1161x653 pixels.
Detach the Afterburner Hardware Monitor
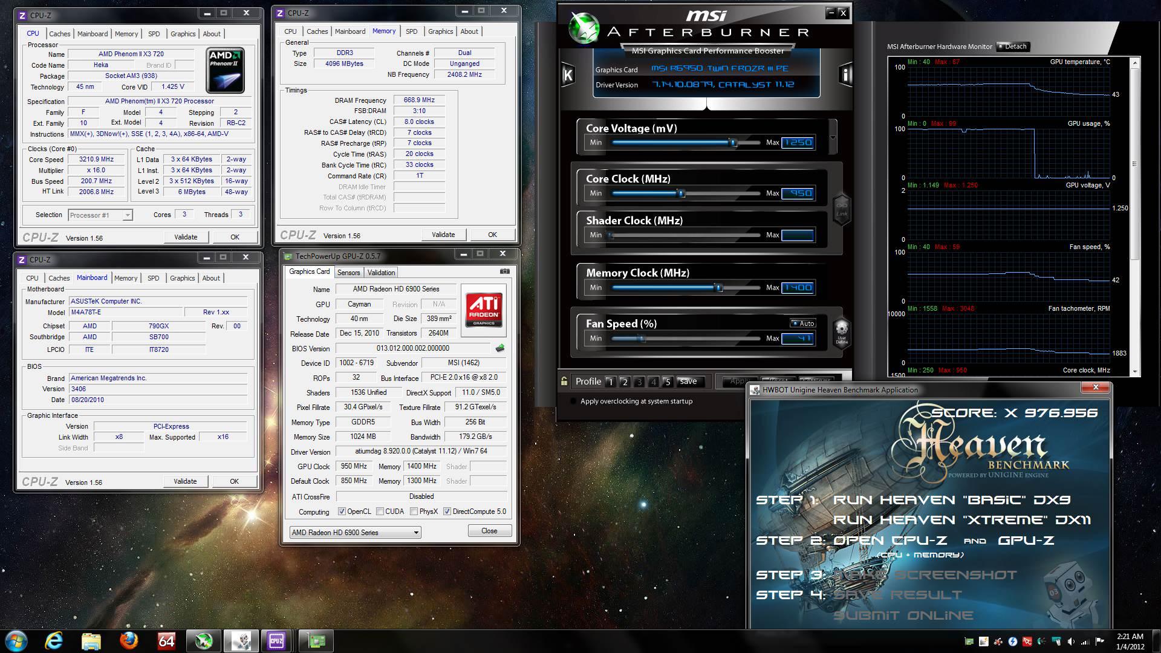coord(1012,47)
